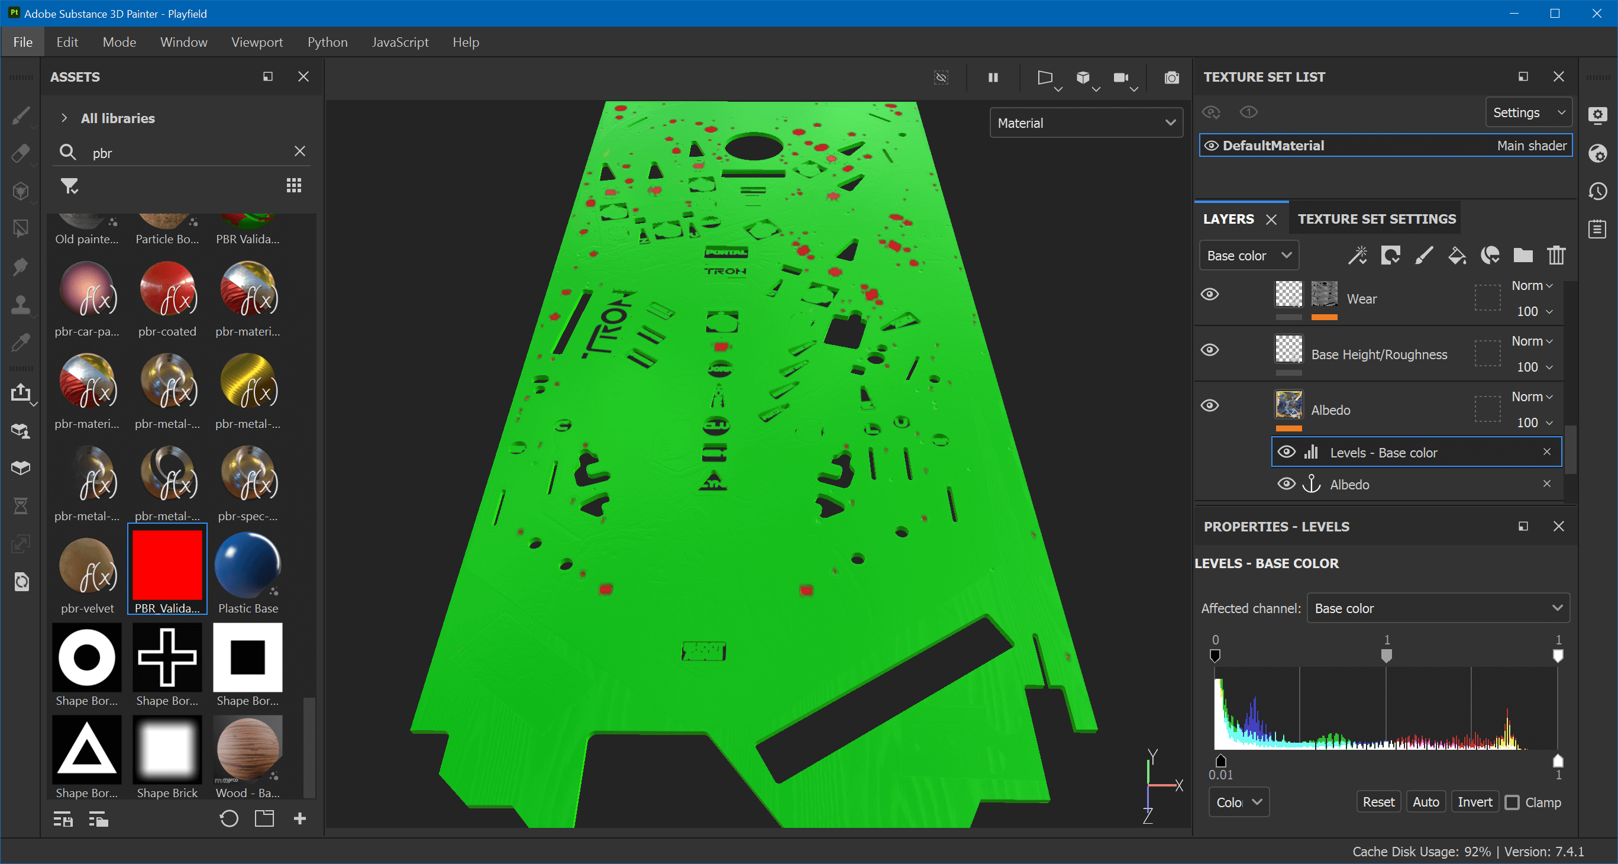Open the History clock icon
Viewport: 1618px width, 864px height.
[1598, 191]
